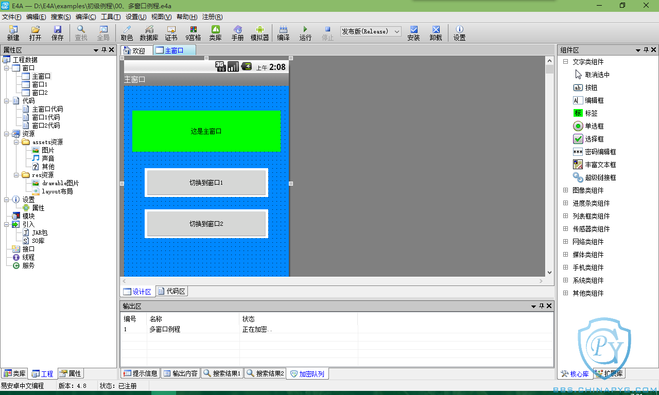Expand the 进度条类组件 category
This screenshot has width=659, height=395.
[565, 203]
